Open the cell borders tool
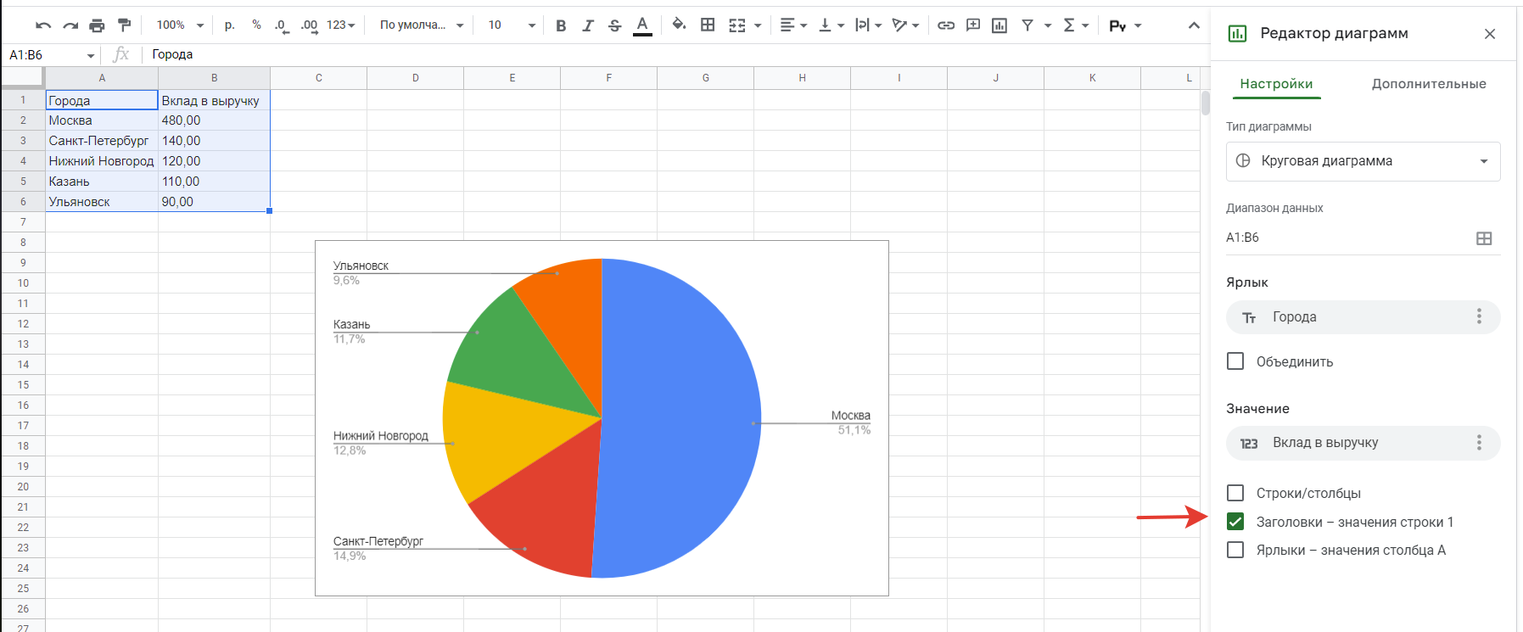The height and width of the screenshot is (632, 1523). point(708,25)
